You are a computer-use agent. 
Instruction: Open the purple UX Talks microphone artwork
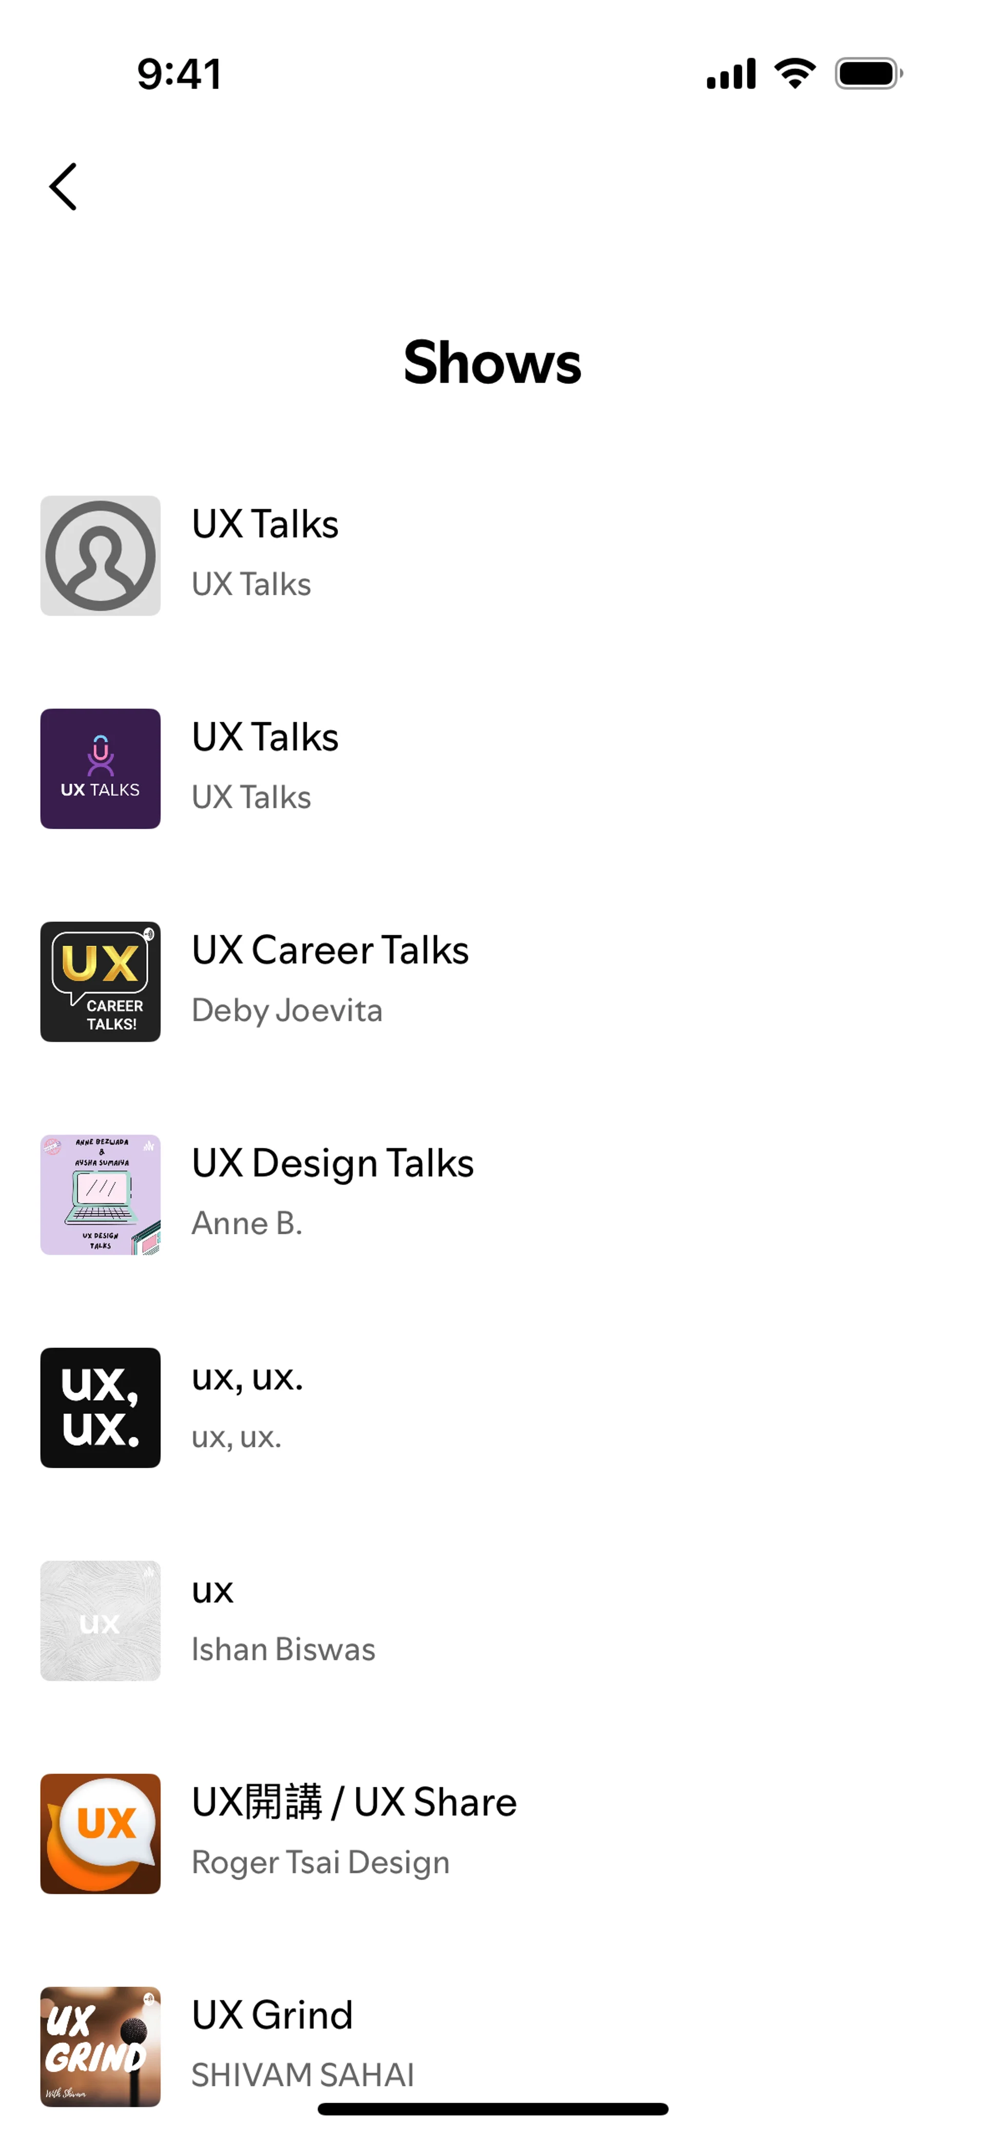pos(101,768)
